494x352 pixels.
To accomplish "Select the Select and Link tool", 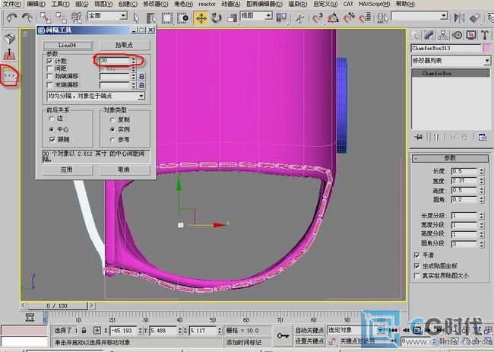I will [46, 17].
